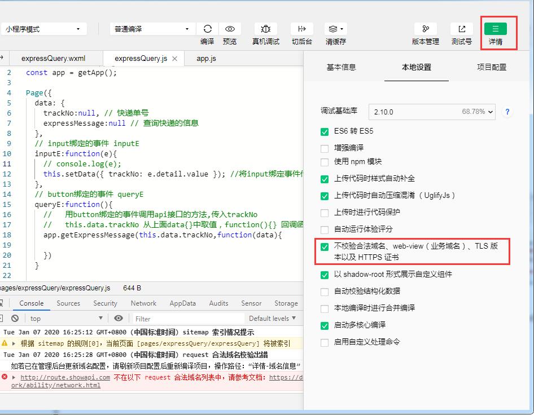Open the console top context dropdown
This screenshot has height=415, width=534.
coord(67,319)
